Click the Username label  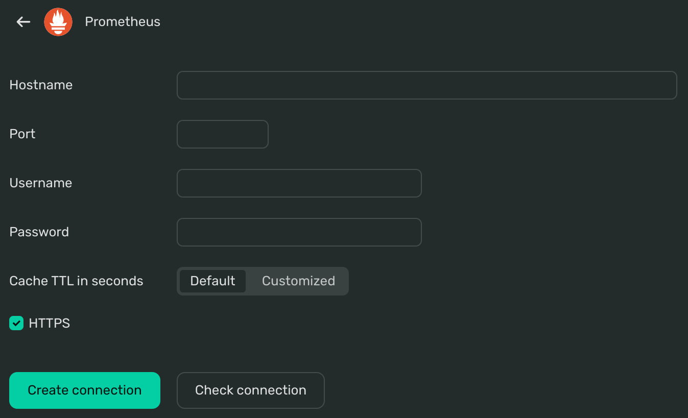(41, 183)
